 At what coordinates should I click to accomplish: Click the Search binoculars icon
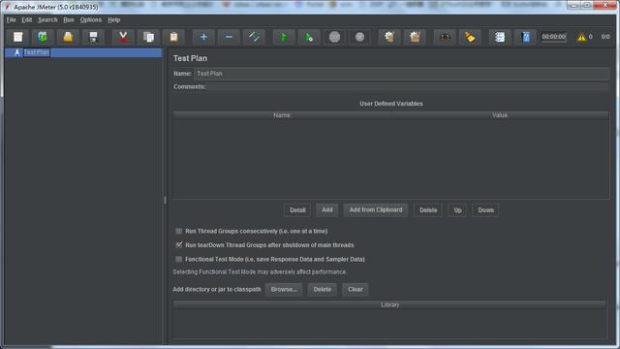click(x=445, y=37)
